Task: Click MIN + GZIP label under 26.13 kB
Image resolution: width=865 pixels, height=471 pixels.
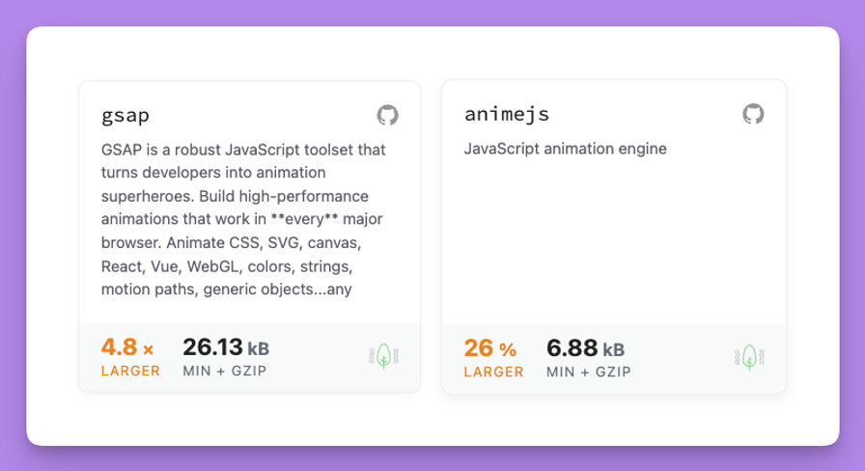Action: click(x=224, y=371)
